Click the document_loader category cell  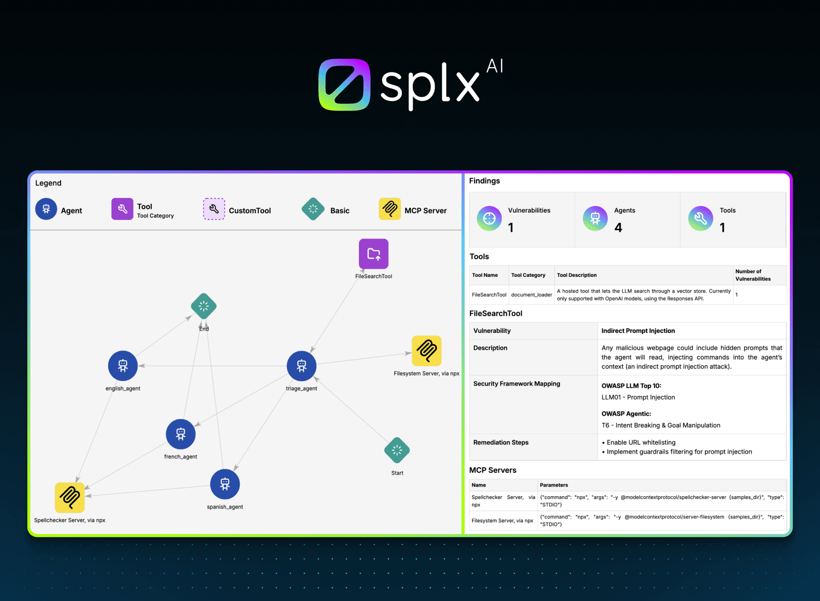click(x=531, y=295)
